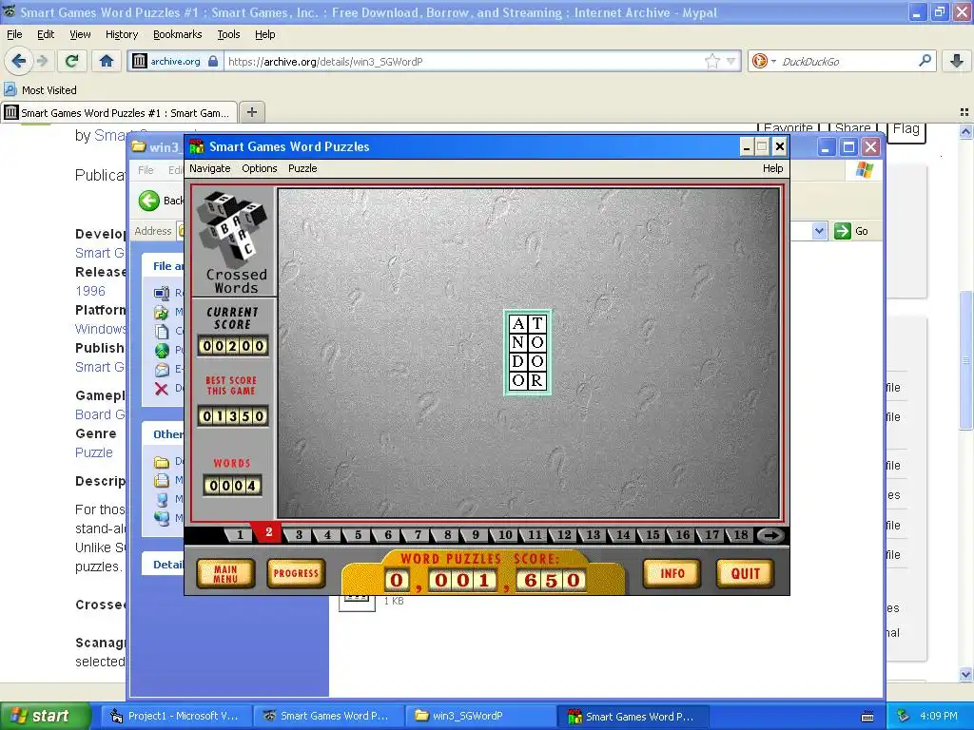Open the History menu in Mypal
974x730 pixels.
pos(121,34)
